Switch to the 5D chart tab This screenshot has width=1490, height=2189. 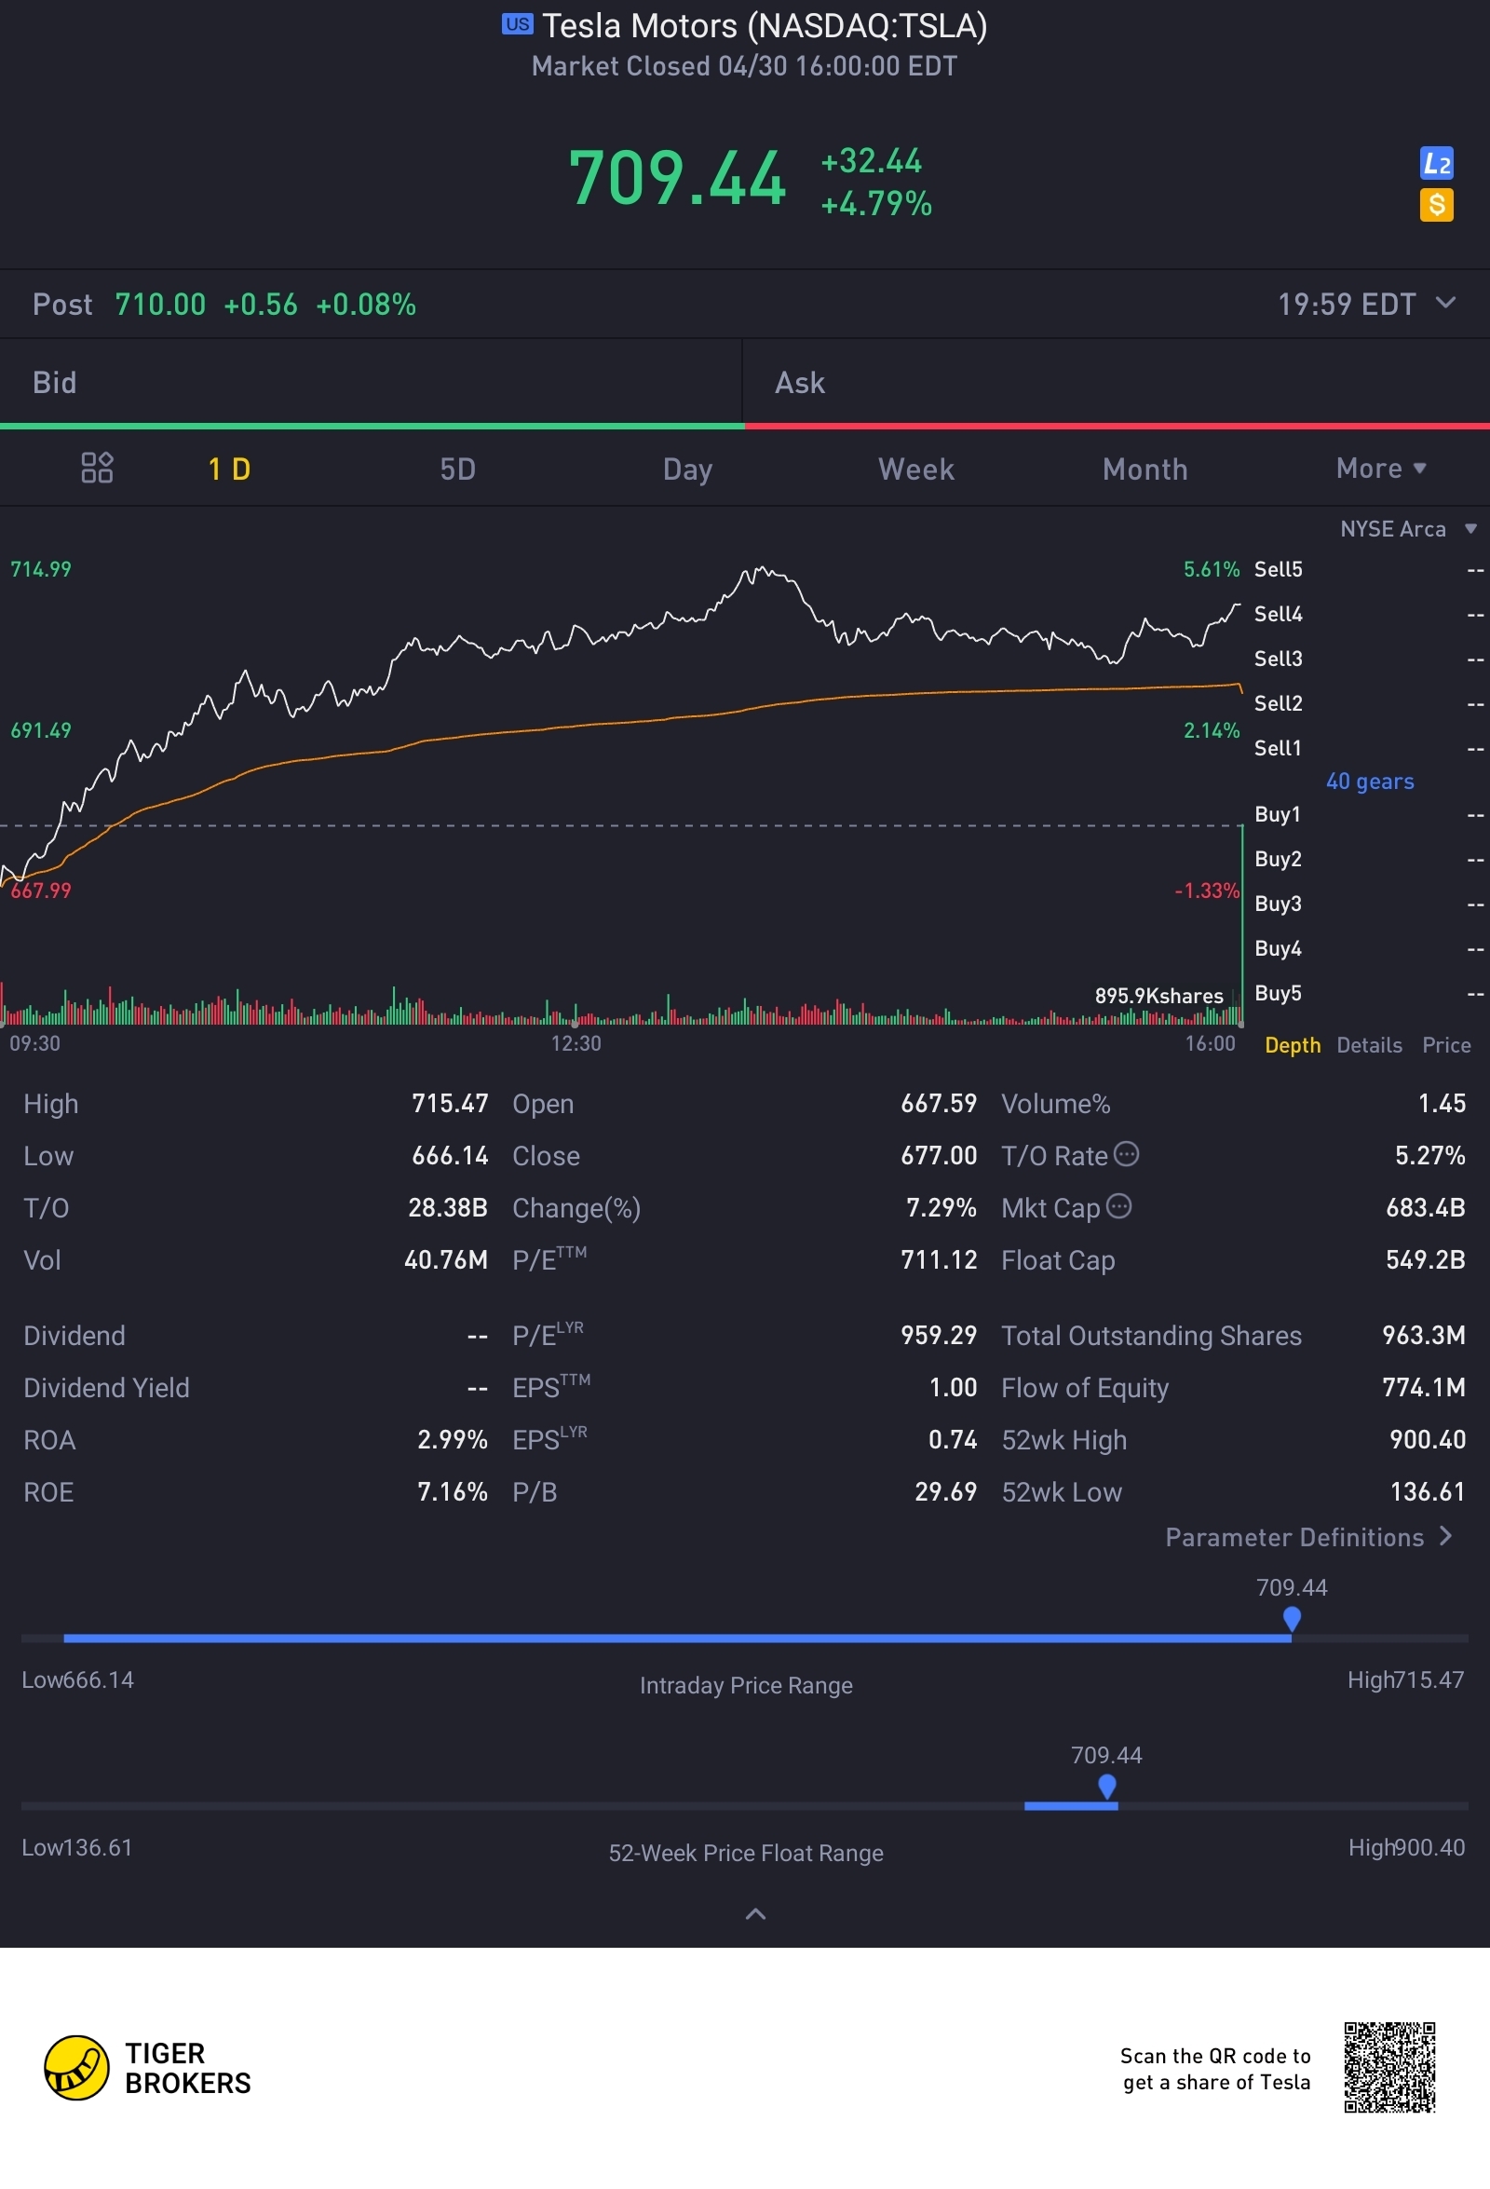[458, 469]
